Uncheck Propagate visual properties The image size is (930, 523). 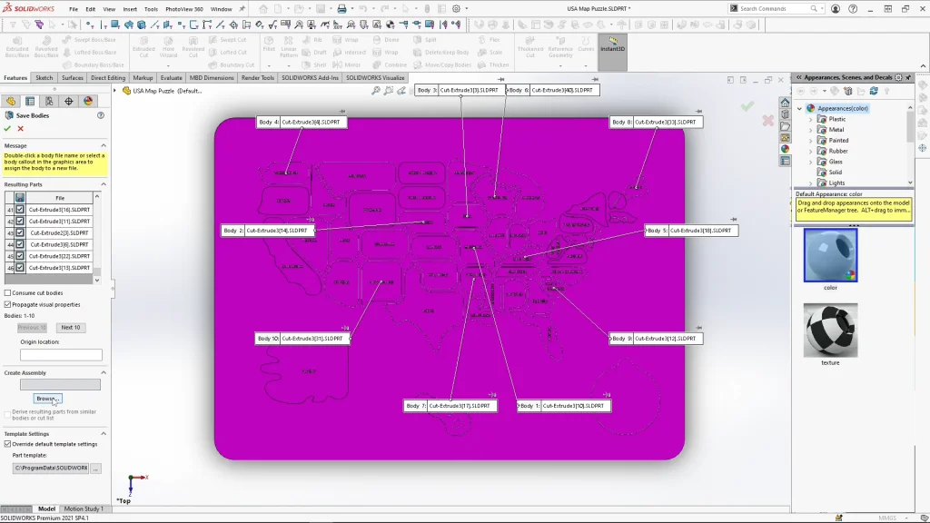pyautogui.click(x=8, y=305)
